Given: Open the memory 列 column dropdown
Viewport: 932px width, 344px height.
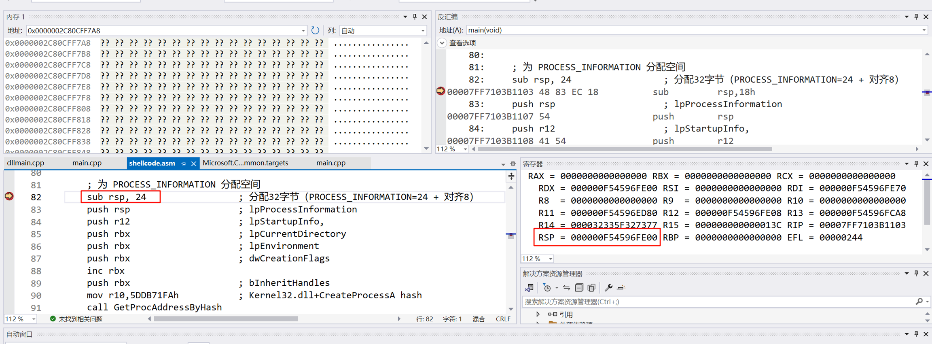Looking at the screenshot, I should pyautogui.click(x=423, y=31).
